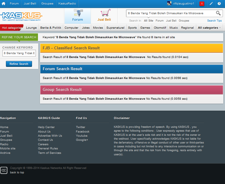Open the Careers link
225x184 pixels.
point(43,144)
